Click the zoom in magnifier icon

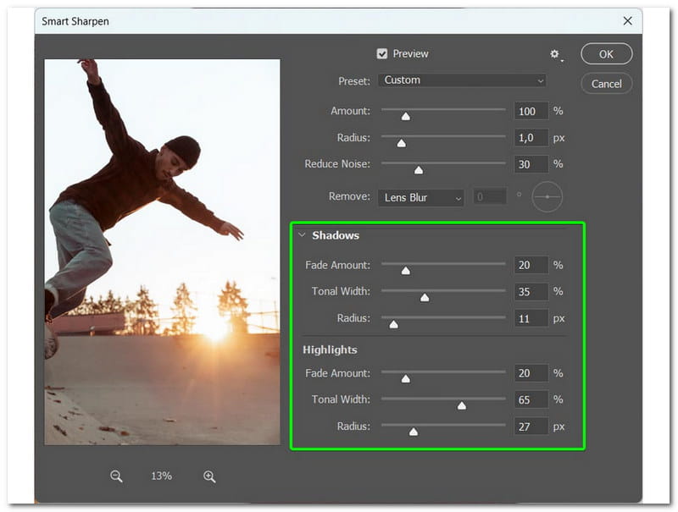pos(209,476)
